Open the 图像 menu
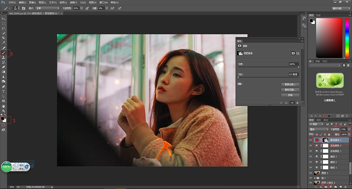This screenshot has width=352, height=189. pyautogui.click(x=32, y=2)
